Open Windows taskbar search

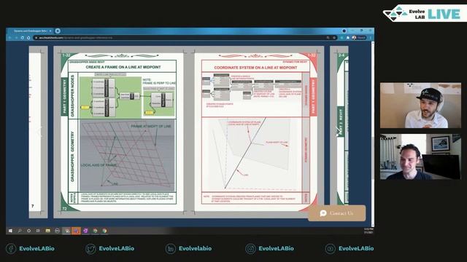[x=20, y=231]
